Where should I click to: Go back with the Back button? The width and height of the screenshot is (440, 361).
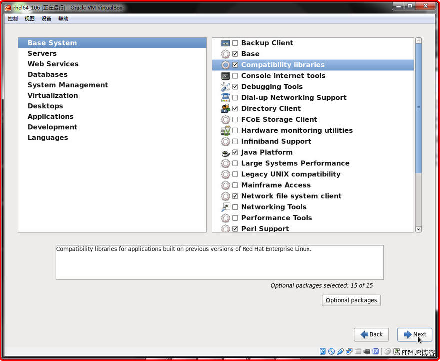pyautogui.click(x=371, y=334)
